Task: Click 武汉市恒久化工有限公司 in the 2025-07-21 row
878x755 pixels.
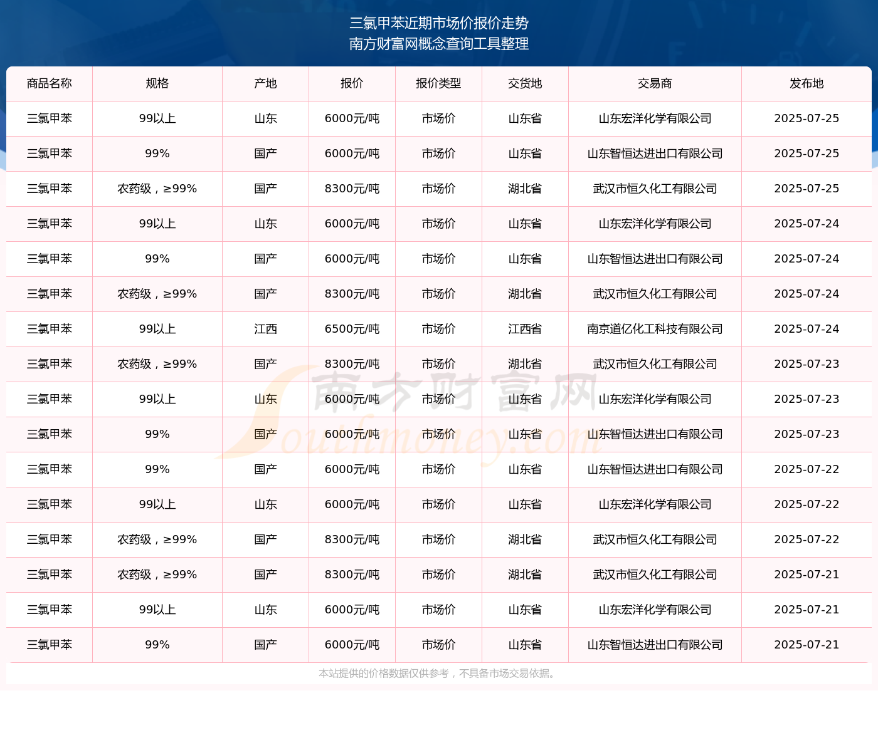Action: pos(655,575)
